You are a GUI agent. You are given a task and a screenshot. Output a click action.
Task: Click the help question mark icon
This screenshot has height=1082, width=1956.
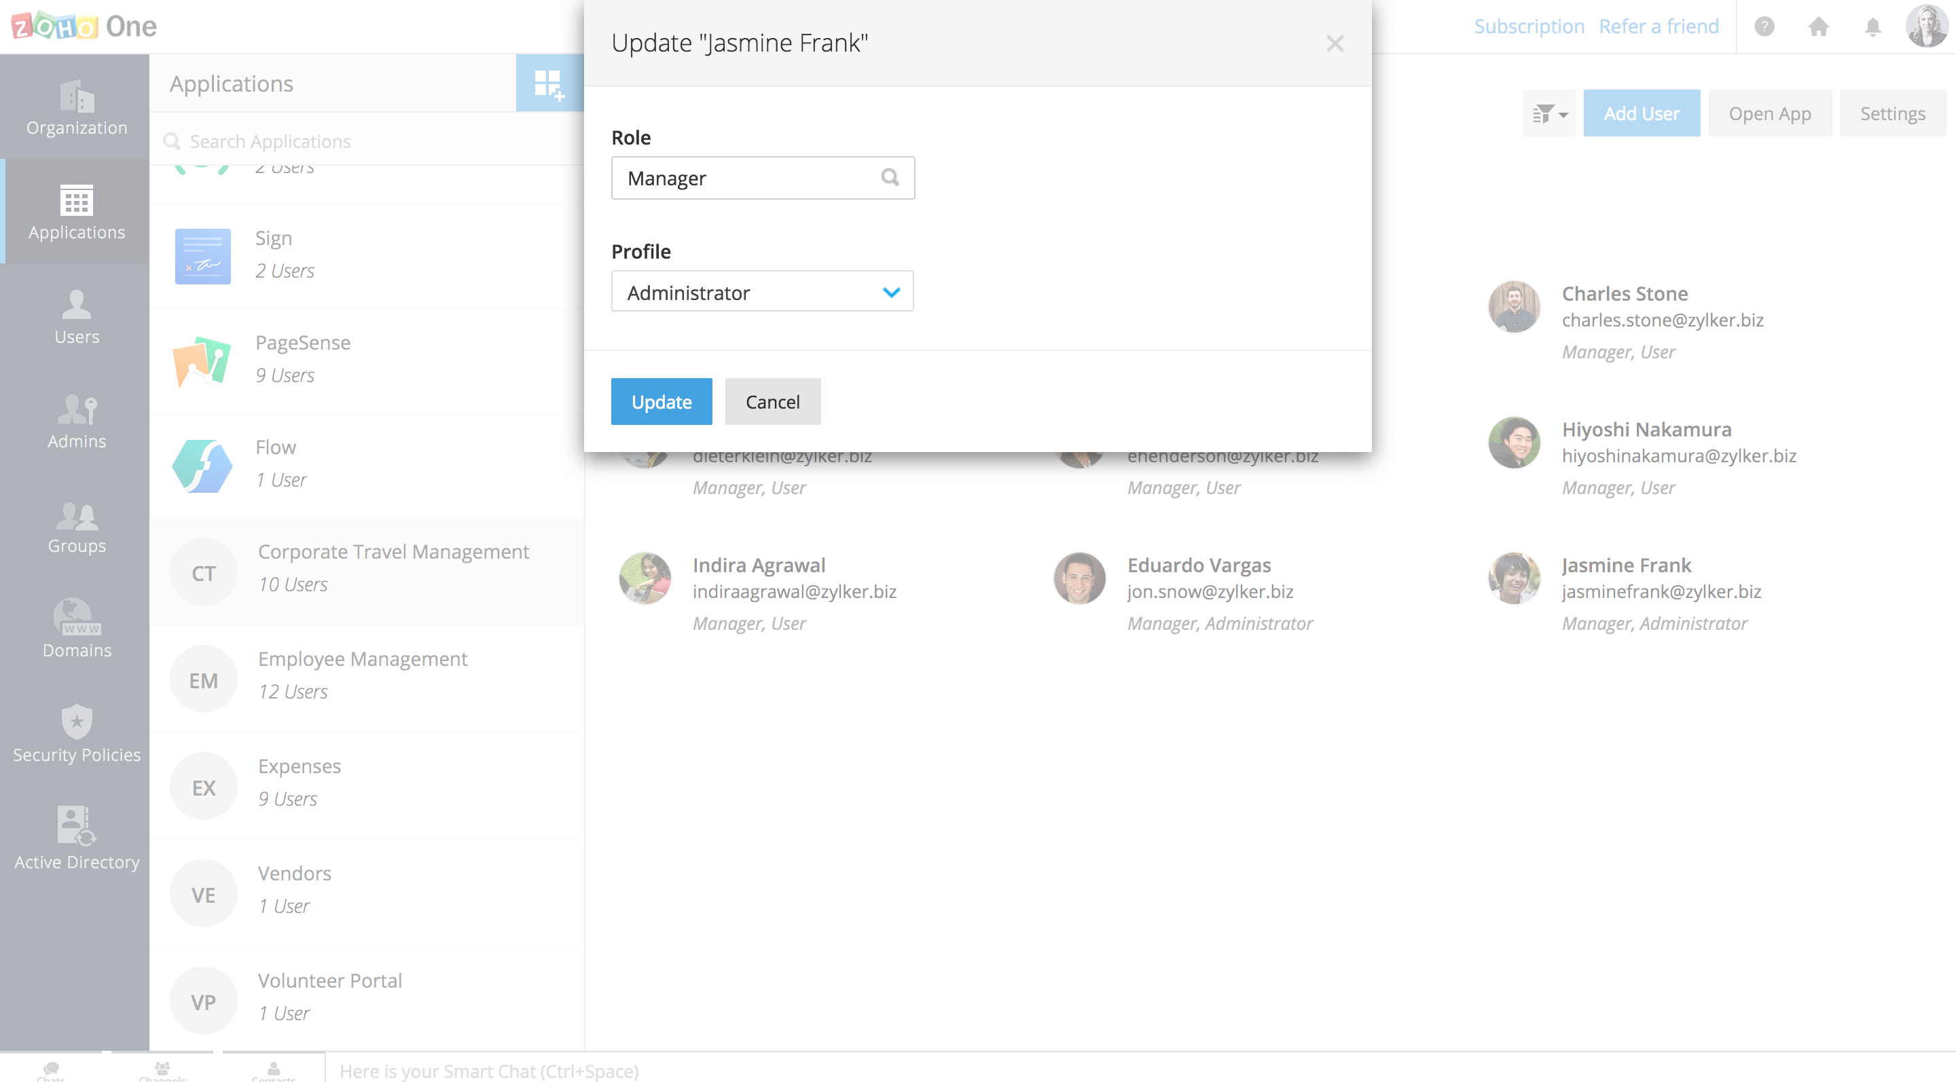pyautogui.click(x=1764, y=26)
